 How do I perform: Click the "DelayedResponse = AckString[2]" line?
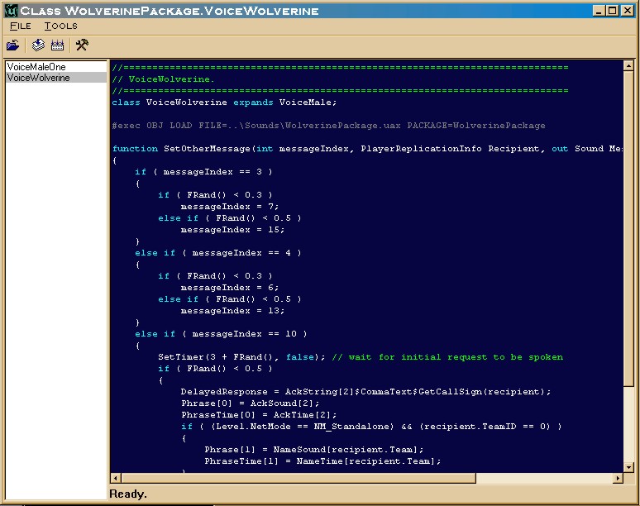(365, 392)
